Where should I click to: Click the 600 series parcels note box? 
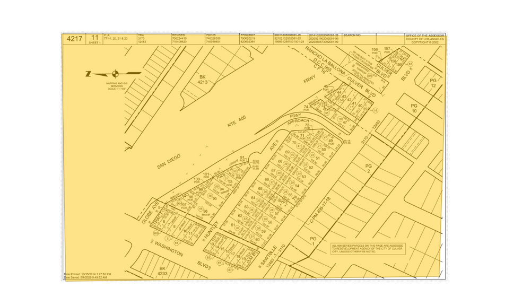(x=368, y=248)
